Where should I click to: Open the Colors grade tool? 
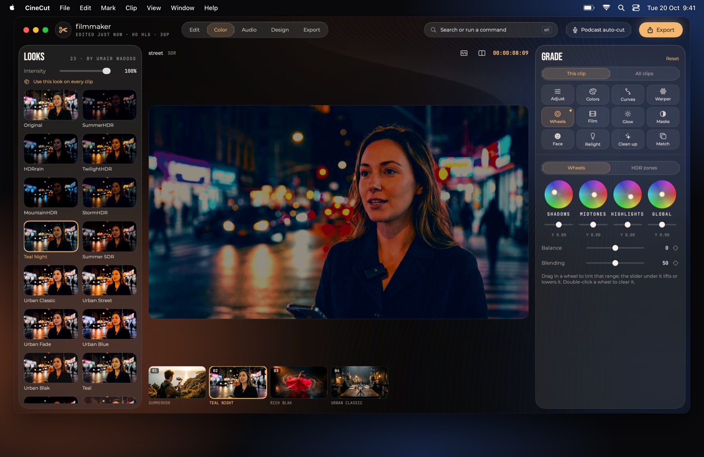(x=593, y=95)
